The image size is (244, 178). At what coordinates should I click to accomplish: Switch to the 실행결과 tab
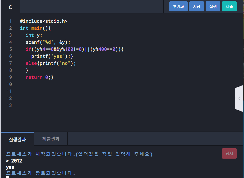tap(17, 139)
